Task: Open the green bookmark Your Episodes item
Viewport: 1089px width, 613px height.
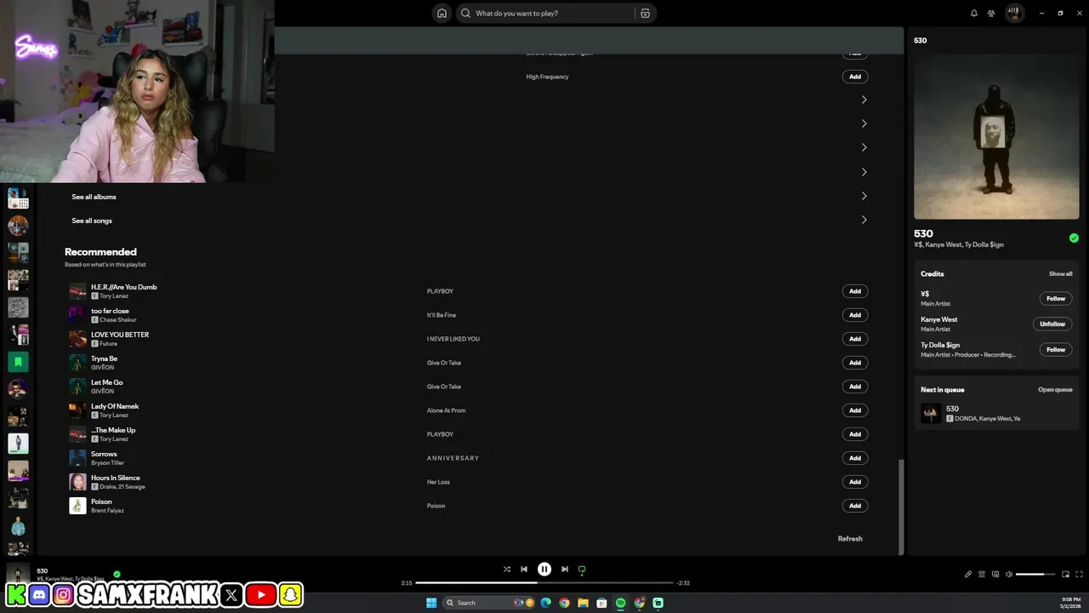Action: click(x=18, y=361)
